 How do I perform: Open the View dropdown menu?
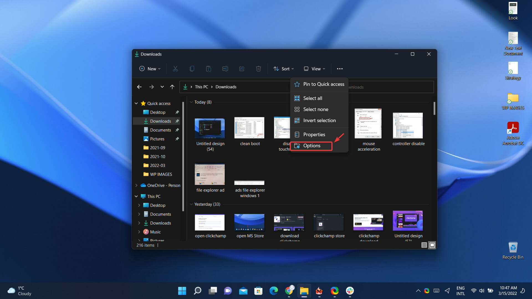(x=314, y=69)
